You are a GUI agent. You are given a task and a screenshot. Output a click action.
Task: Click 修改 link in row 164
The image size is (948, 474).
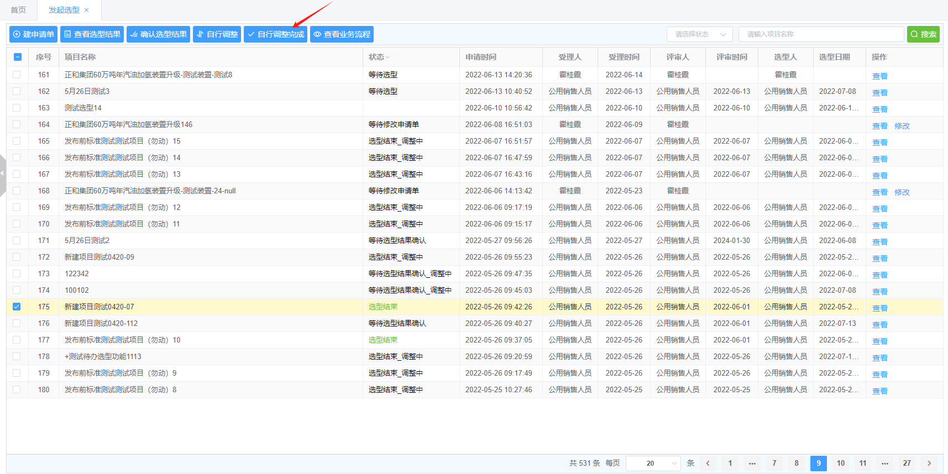pos(902,126)
